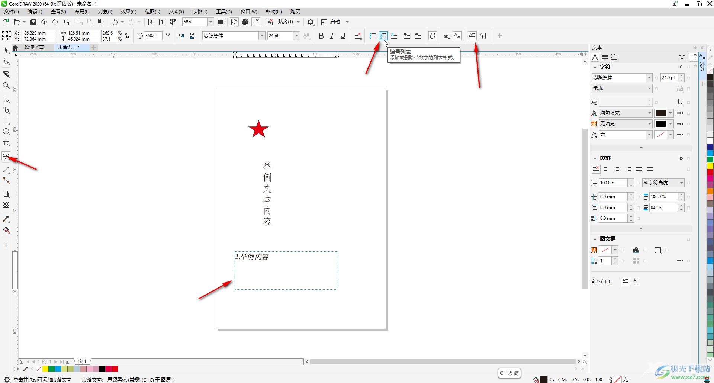This screenshot has height=383, width=714.
Task: Toggle Underline in property bar
Action: pos(343,36)
